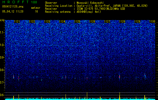Image resolution: width=158 pixels, height=100 pixels.
Task: Click the 1128 time marker label
Action: tap(122, 21)
